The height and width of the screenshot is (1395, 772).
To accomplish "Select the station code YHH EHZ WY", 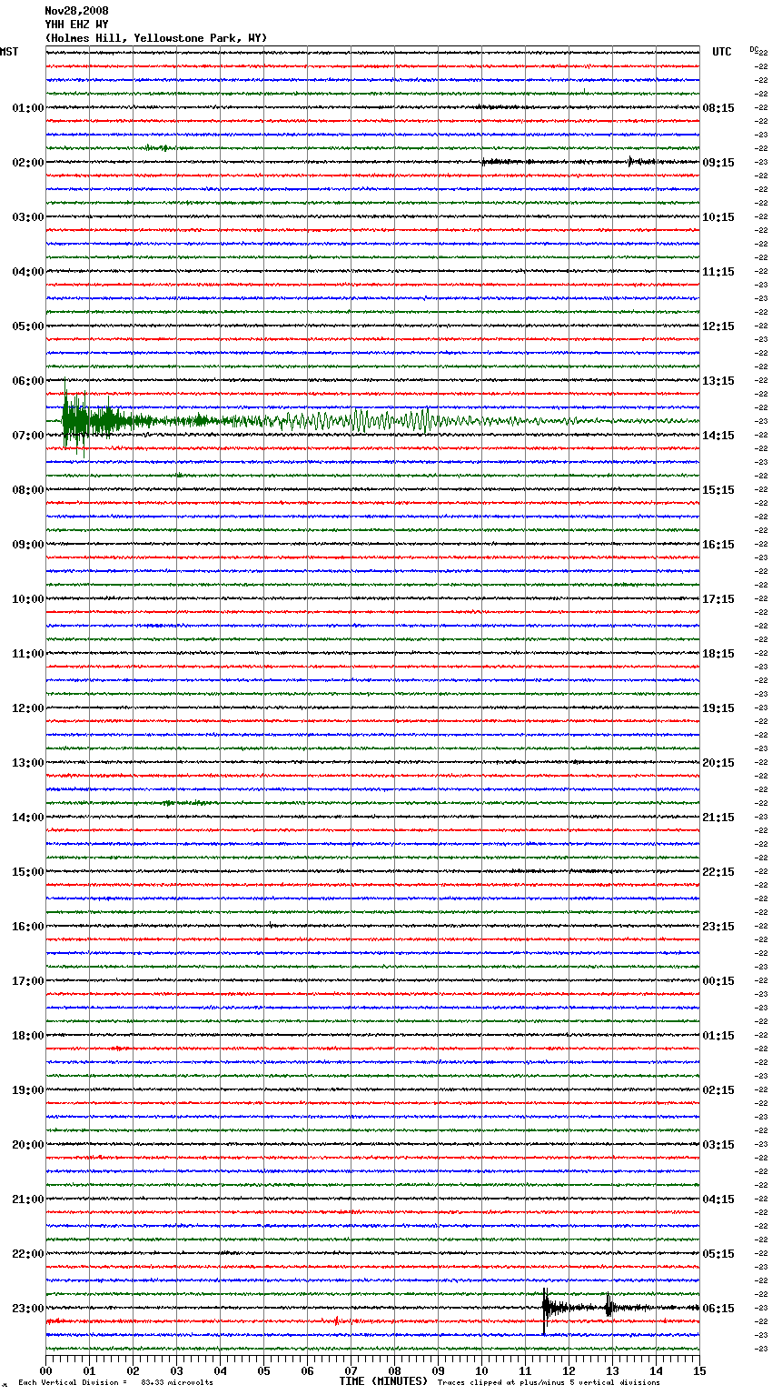I will pyautogui.click(x=76, y=25).
